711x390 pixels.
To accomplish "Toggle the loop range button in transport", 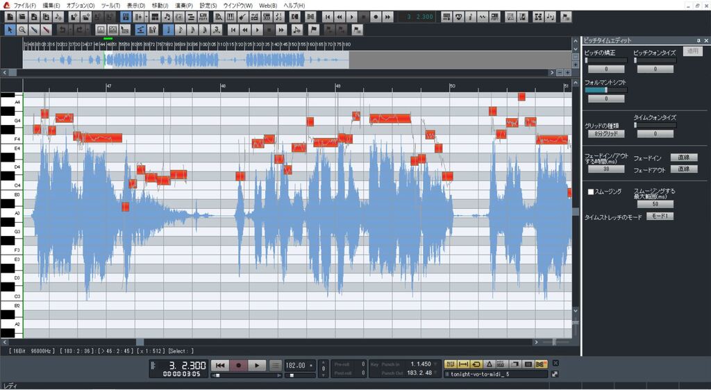I will (x=463, y=364).
